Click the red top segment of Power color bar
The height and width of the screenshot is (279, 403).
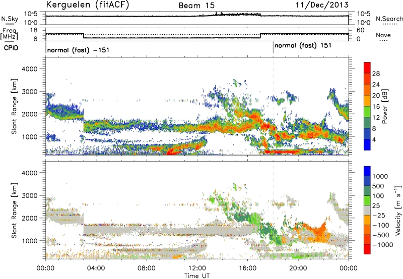point(367,68)
